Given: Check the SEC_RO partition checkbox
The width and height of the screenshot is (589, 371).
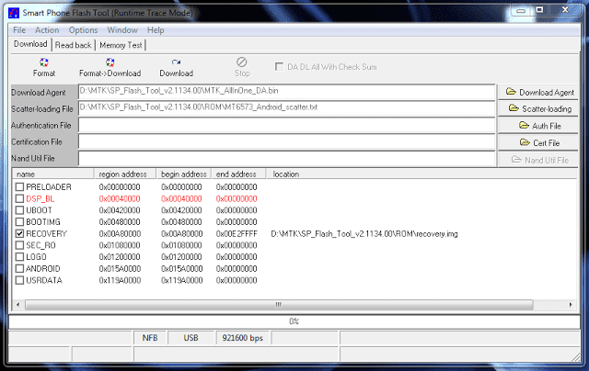Looking at the screenshot, I should coord(20,245).
